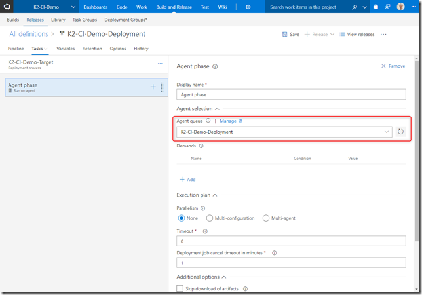Open K2-CI-Demo-Target ellipsis menu
This screenshot has width=422, height=295.
[160, 64]
